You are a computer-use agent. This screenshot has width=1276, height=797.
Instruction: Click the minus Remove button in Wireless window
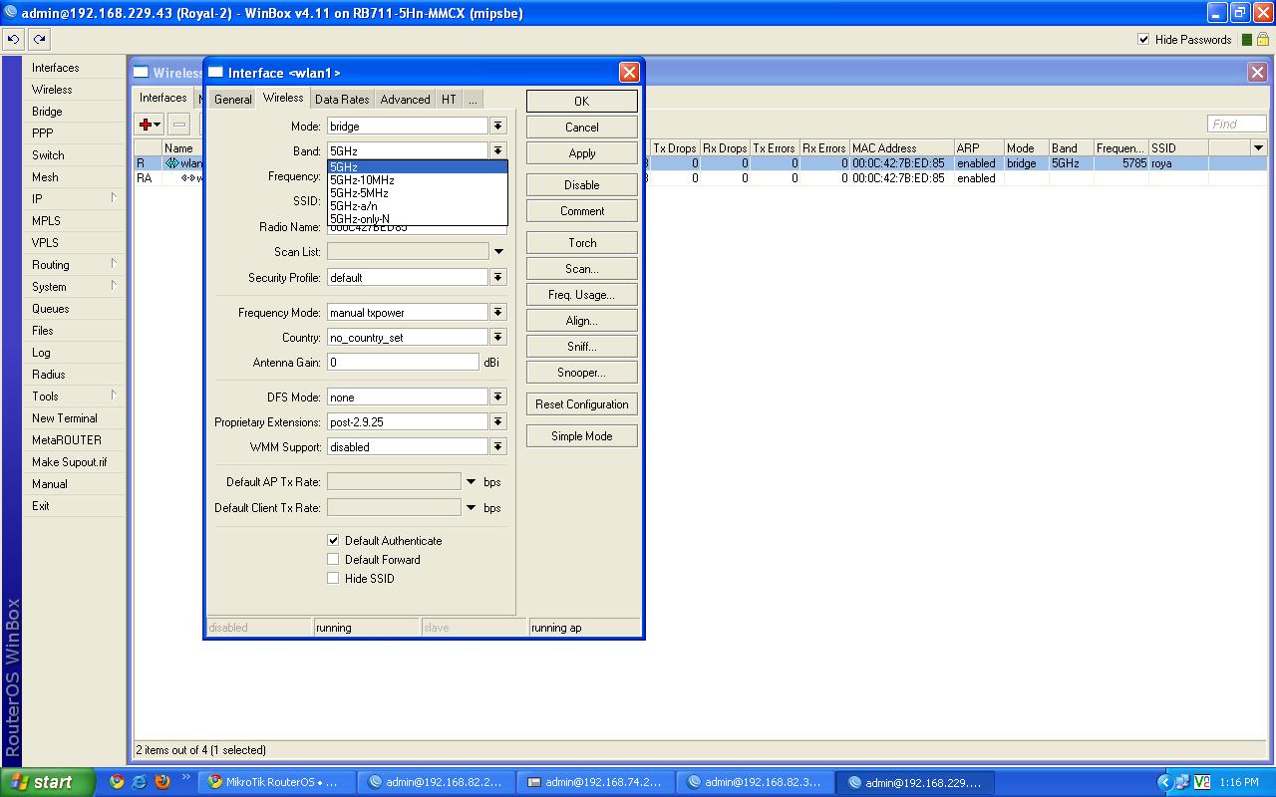tap(179, 125)
